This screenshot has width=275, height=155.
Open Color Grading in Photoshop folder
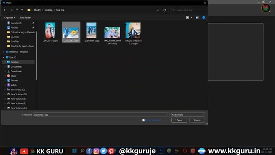[22, 32]
